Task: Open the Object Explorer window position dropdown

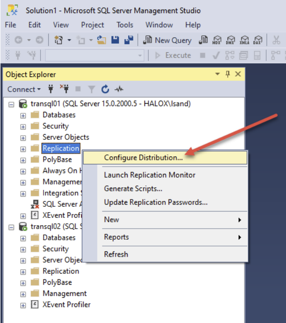Action: pos(217,74)
